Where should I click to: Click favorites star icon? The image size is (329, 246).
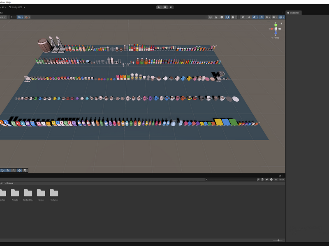click(276, 180)
